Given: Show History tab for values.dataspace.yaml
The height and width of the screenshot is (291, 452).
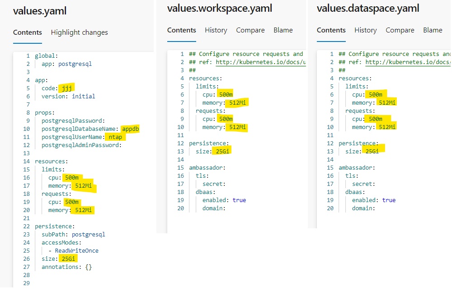Looking at the screenshot, I should point(365,30).
